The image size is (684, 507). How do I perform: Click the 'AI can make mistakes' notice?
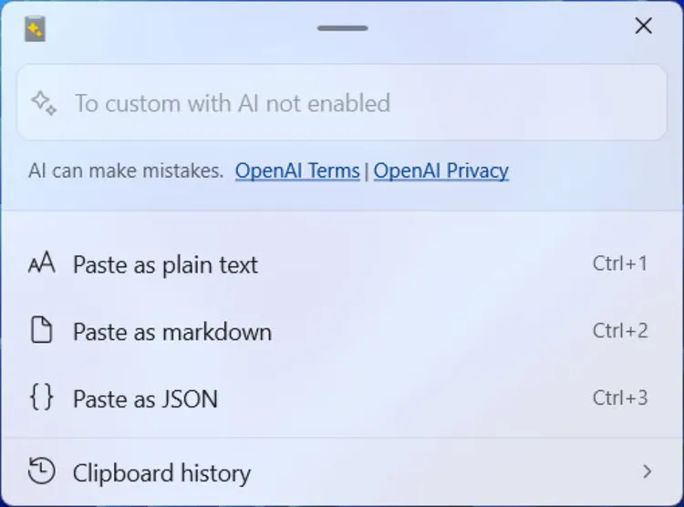126,171
